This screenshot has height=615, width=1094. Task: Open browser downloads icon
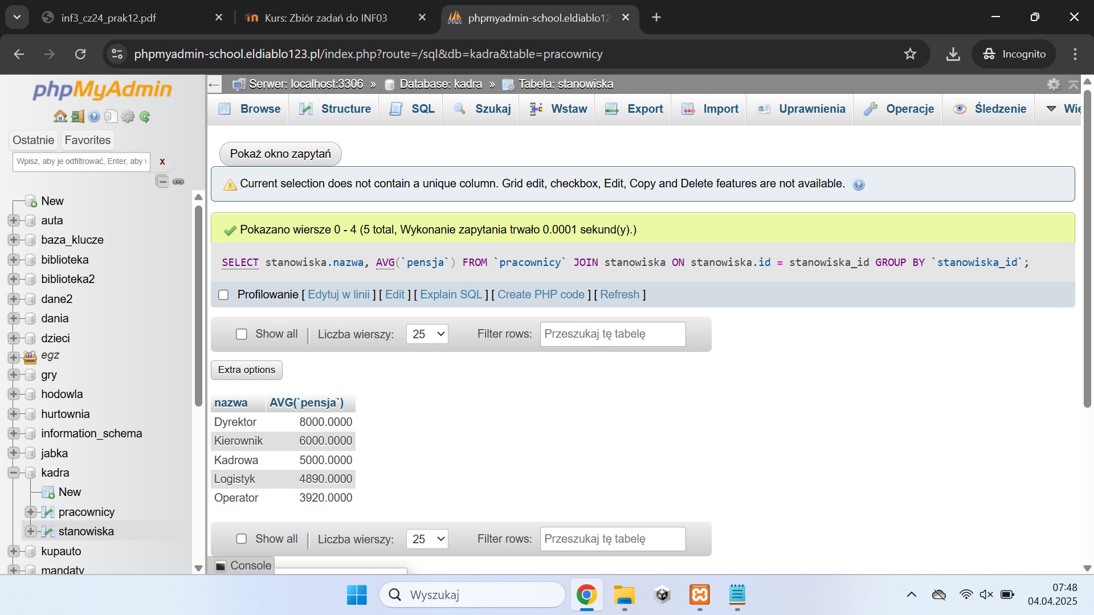click(x=953, y=54)
